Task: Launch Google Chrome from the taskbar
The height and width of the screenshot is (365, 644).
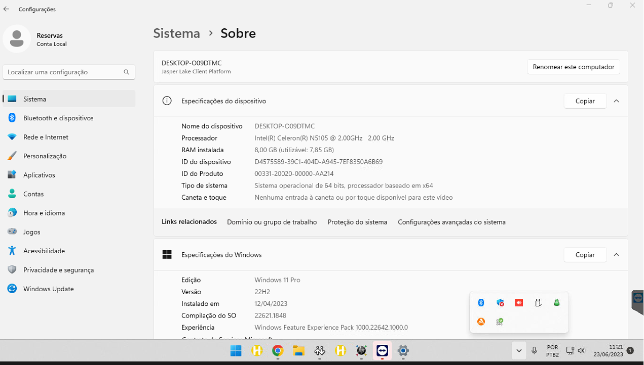Action: (x=277, y=350)
